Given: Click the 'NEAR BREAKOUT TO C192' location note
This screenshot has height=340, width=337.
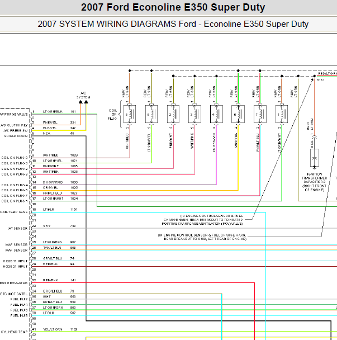Looking at the screenshot, I should point(202,237).
